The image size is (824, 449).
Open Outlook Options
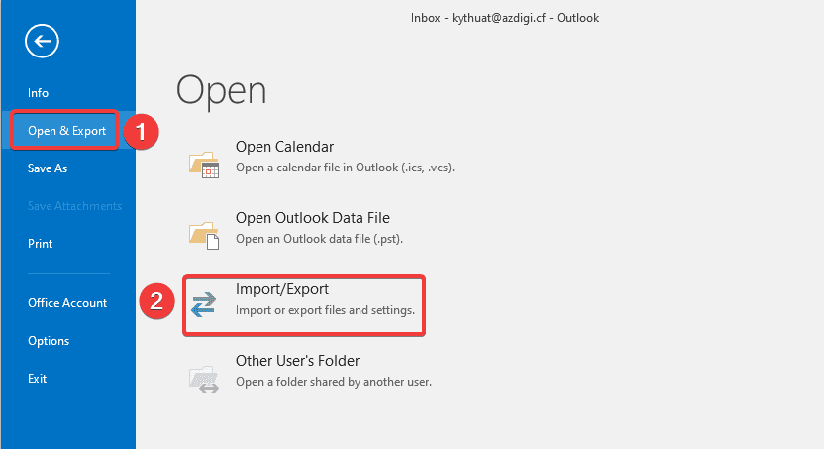pos(49,341)
